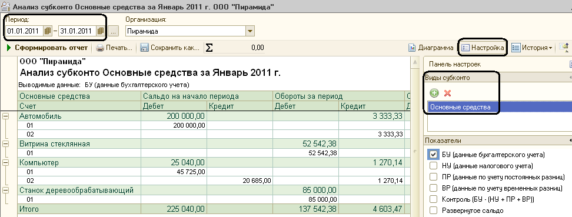Image resolution: width=572 pixels, height=217 pixels.
Task: Collapse the Автомобиль group
Action: (6, 116)
